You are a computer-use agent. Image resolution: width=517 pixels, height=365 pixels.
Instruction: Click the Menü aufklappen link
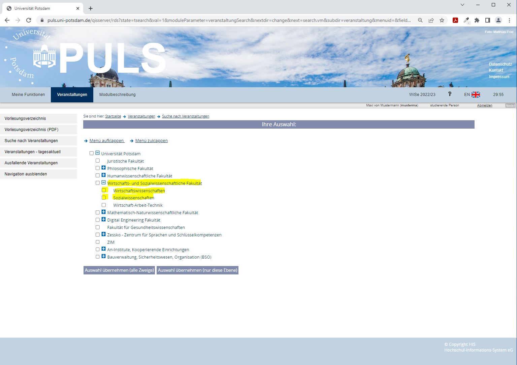pyautogui.click(x=107, y=141)
